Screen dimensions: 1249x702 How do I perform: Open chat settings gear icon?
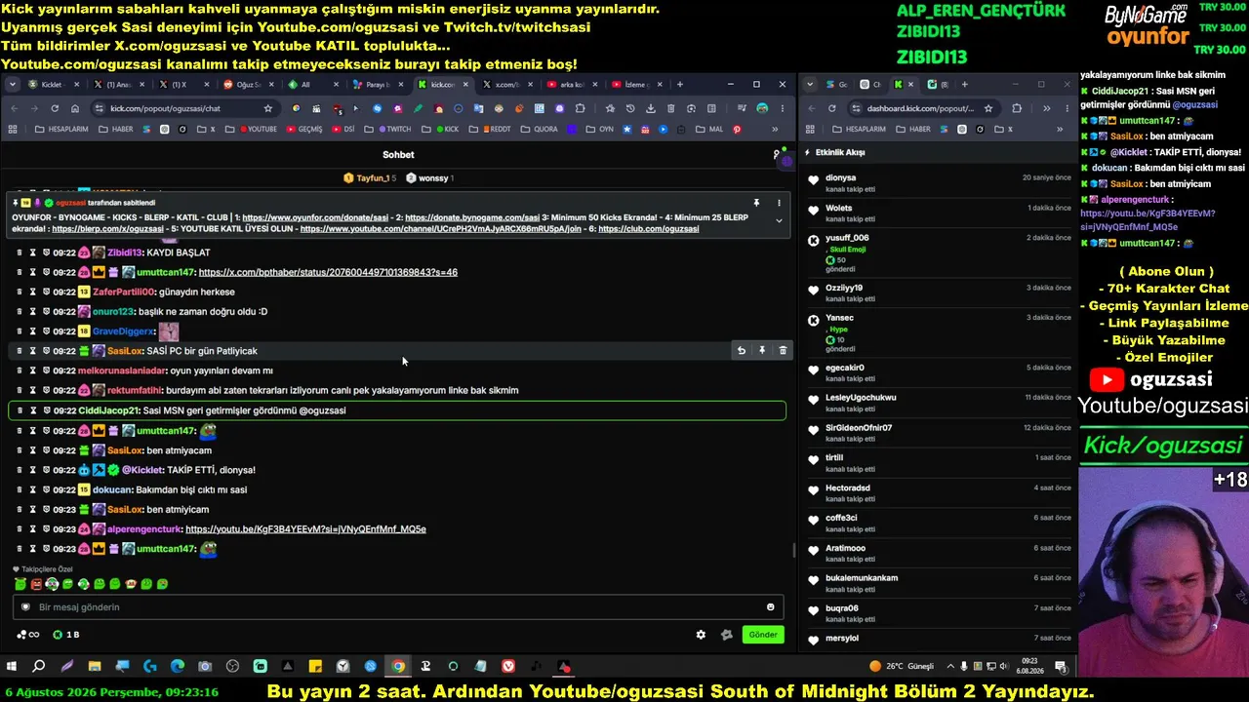[701, 635]
